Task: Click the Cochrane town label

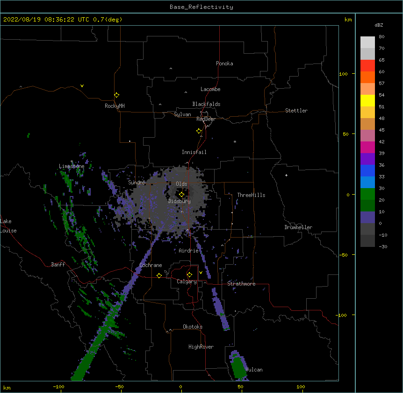Action: click(151, 265)
